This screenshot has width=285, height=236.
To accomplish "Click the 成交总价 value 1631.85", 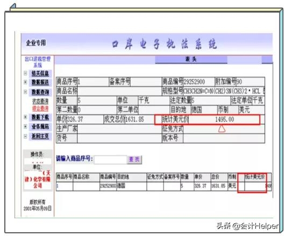I will [134, 119].
